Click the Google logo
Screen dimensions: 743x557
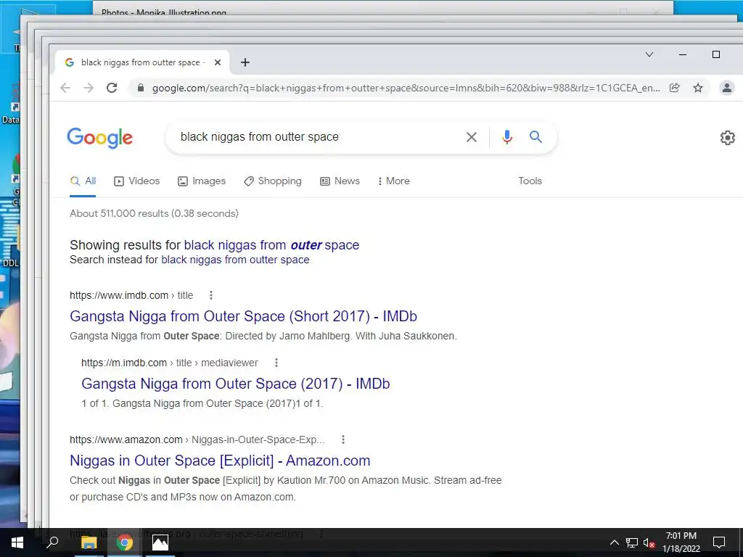[99, 138]
